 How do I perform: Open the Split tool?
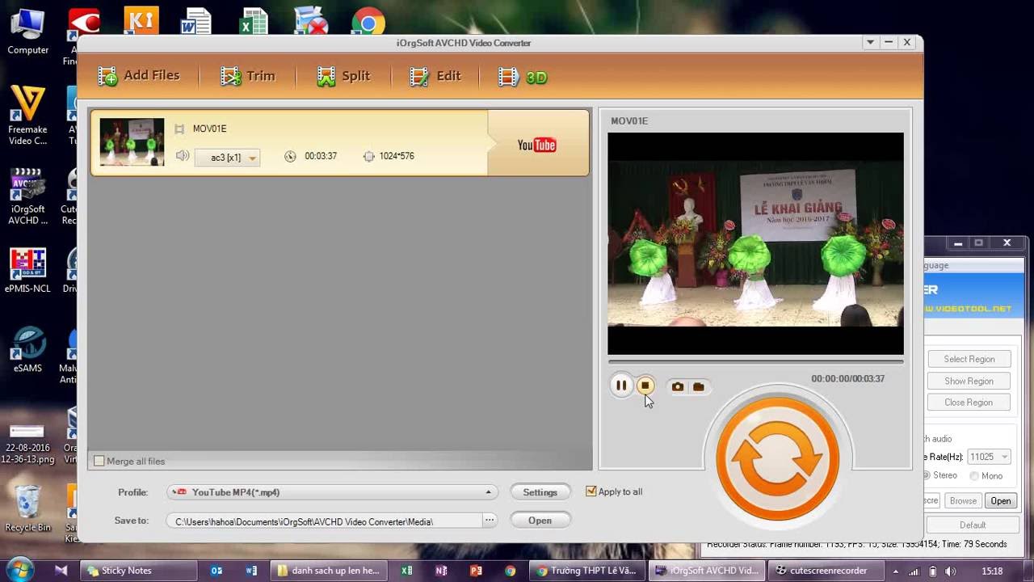(x=343, y=76)
